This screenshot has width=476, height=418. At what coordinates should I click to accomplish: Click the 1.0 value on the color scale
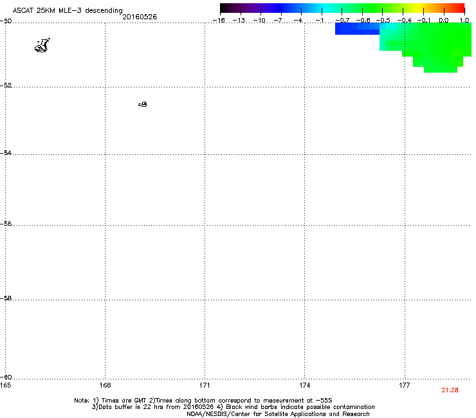click(x=464, y=21)
